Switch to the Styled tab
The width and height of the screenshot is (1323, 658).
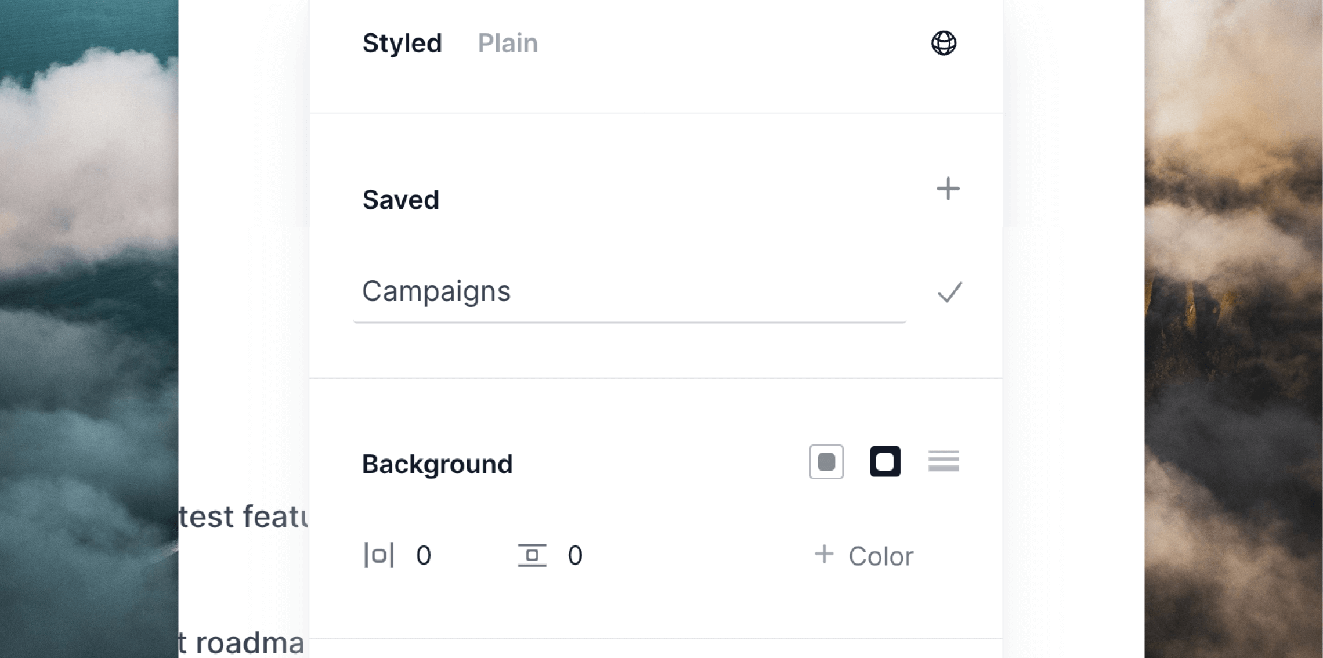coord(402,44)
